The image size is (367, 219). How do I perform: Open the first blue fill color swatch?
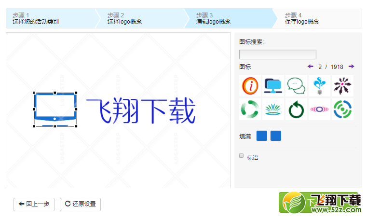(x=262, y=136)
